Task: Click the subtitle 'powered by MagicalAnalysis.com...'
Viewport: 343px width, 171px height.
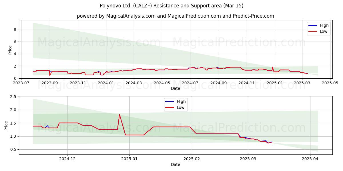Action: click(176, 16)
